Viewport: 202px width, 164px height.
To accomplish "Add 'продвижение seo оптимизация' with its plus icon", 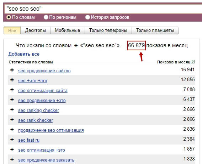I will tap(12, 130).
